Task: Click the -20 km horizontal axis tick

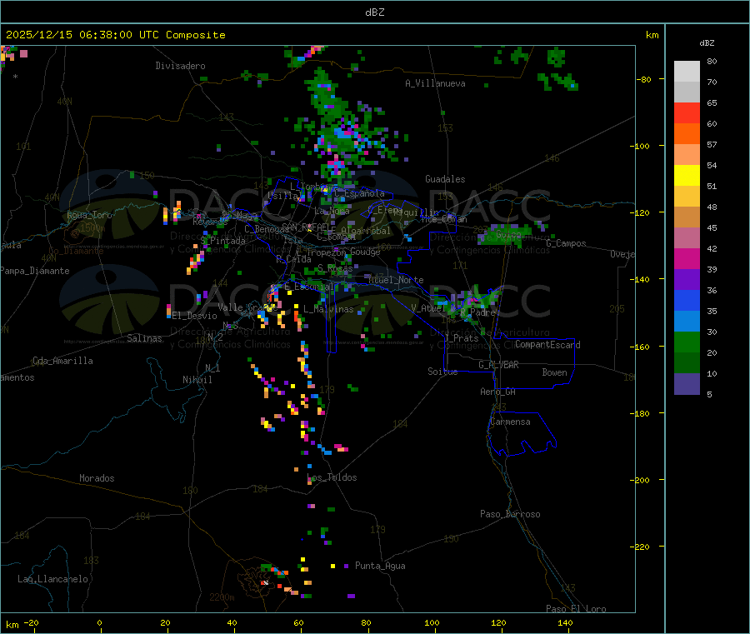Action: [x=31, y=622]
